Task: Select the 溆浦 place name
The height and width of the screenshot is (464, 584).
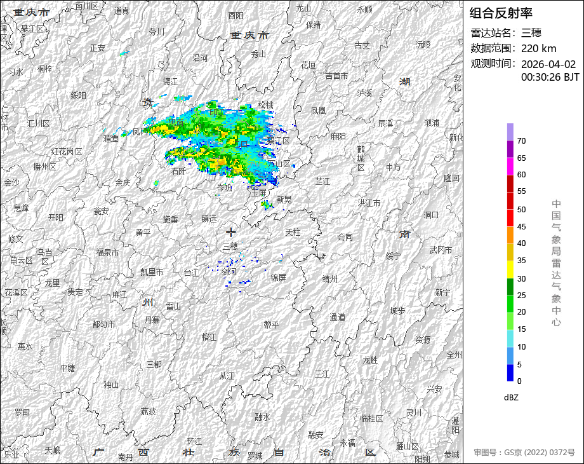Action: coord(432,123)
